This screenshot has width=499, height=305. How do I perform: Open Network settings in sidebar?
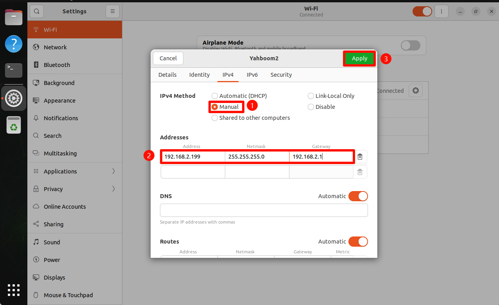click(x=75, y=47)
